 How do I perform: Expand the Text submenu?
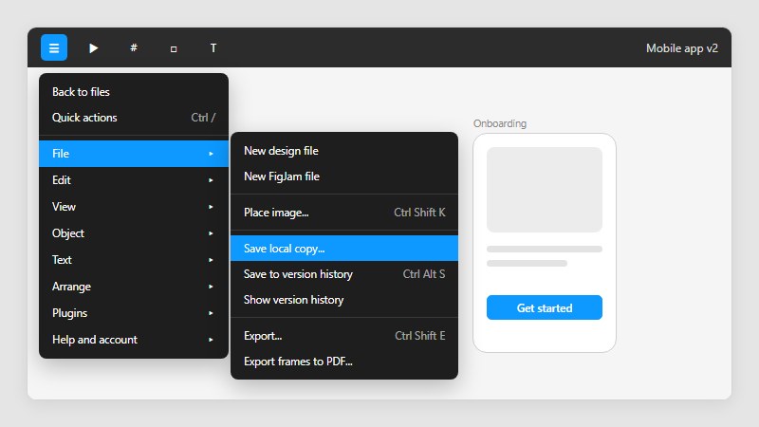coord(134,260)
